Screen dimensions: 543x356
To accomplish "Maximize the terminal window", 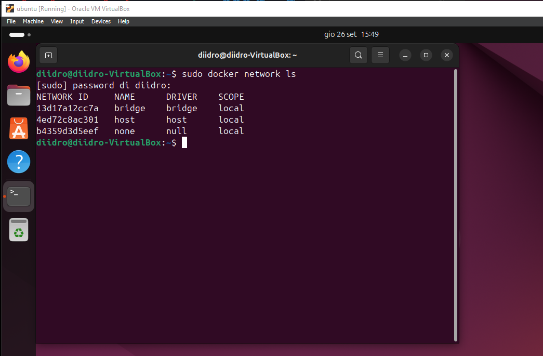I will click(426, 55).
